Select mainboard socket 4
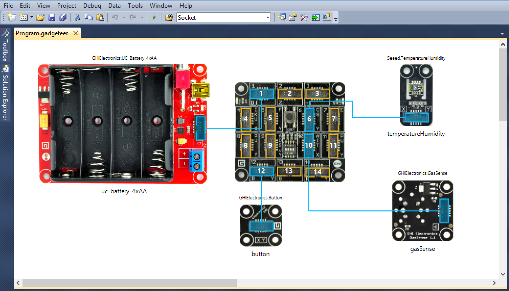The image size is (509, 291). coord(246,119)
